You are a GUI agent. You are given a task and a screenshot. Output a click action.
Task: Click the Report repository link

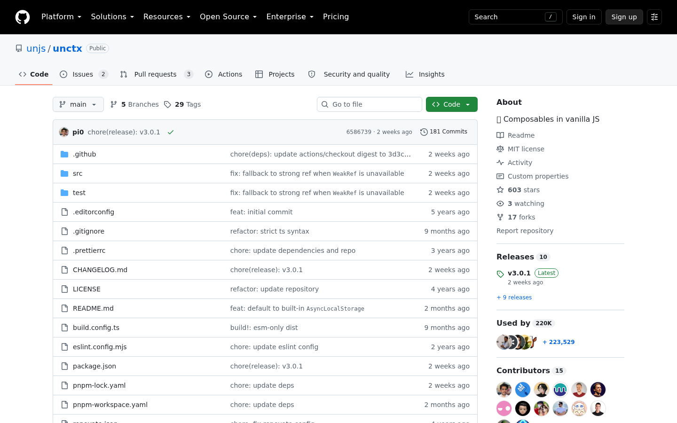tap(525, 231)
